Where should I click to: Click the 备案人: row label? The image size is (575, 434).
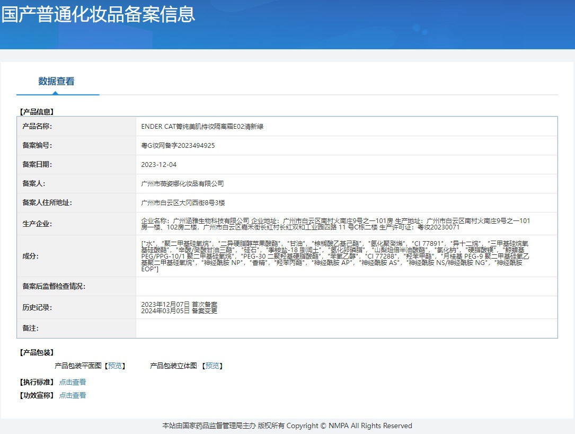[34, 184]
